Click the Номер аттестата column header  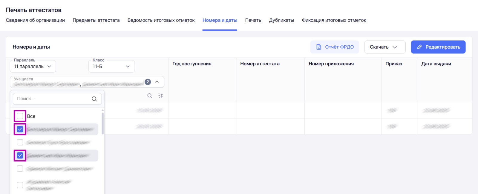[x=260, y=64]
